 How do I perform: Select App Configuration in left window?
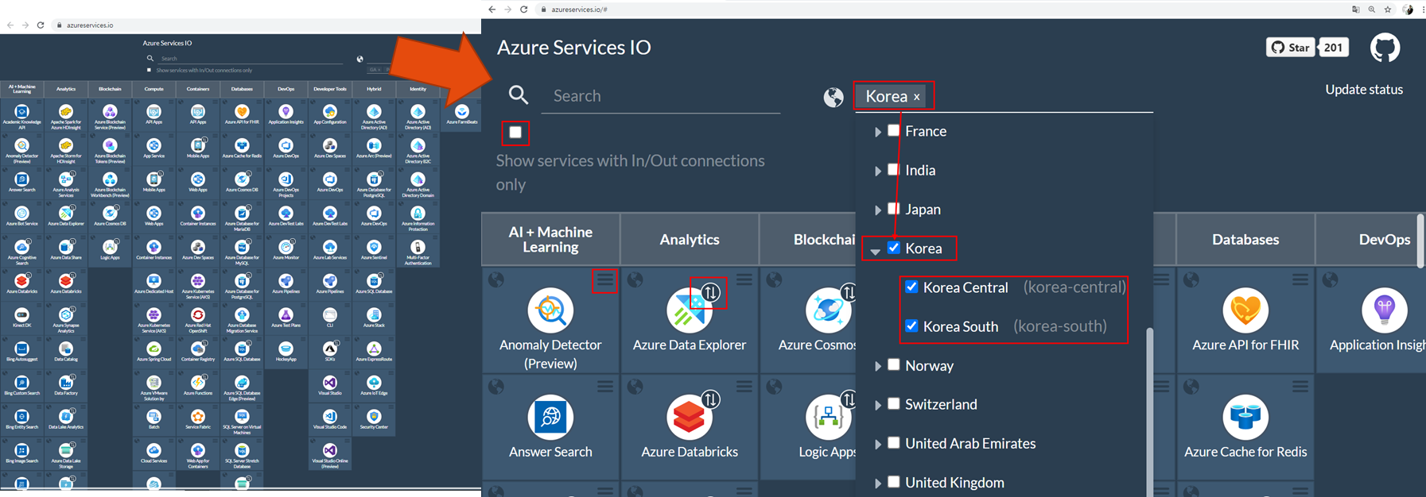pos(330,115)
